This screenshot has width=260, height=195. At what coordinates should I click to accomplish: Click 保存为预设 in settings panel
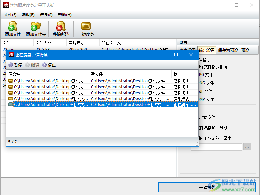(228, 50)
